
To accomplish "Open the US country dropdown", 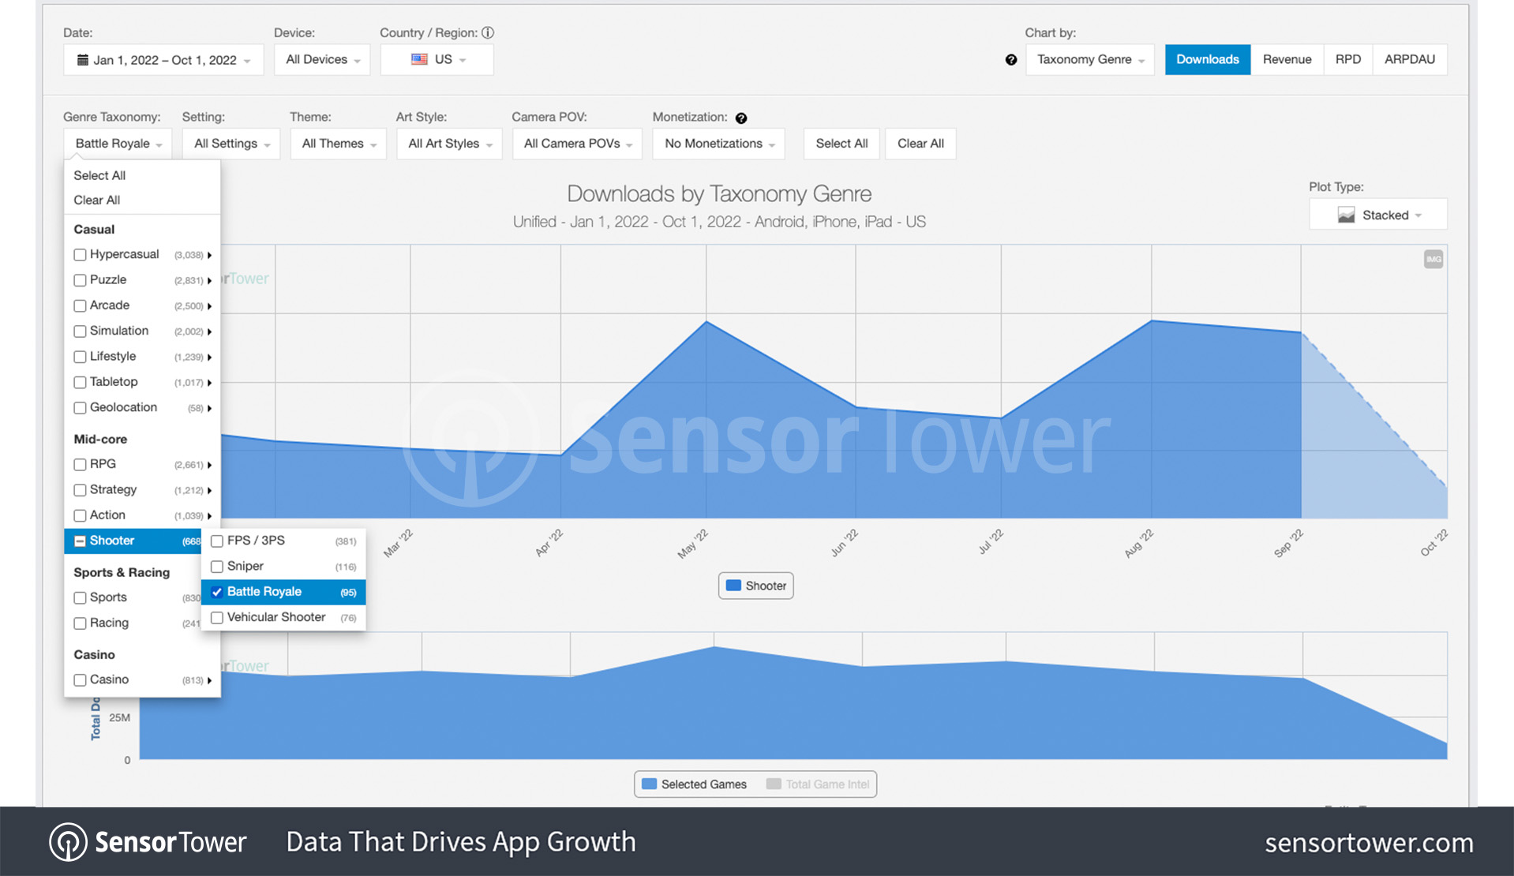I will pos(437,60).
